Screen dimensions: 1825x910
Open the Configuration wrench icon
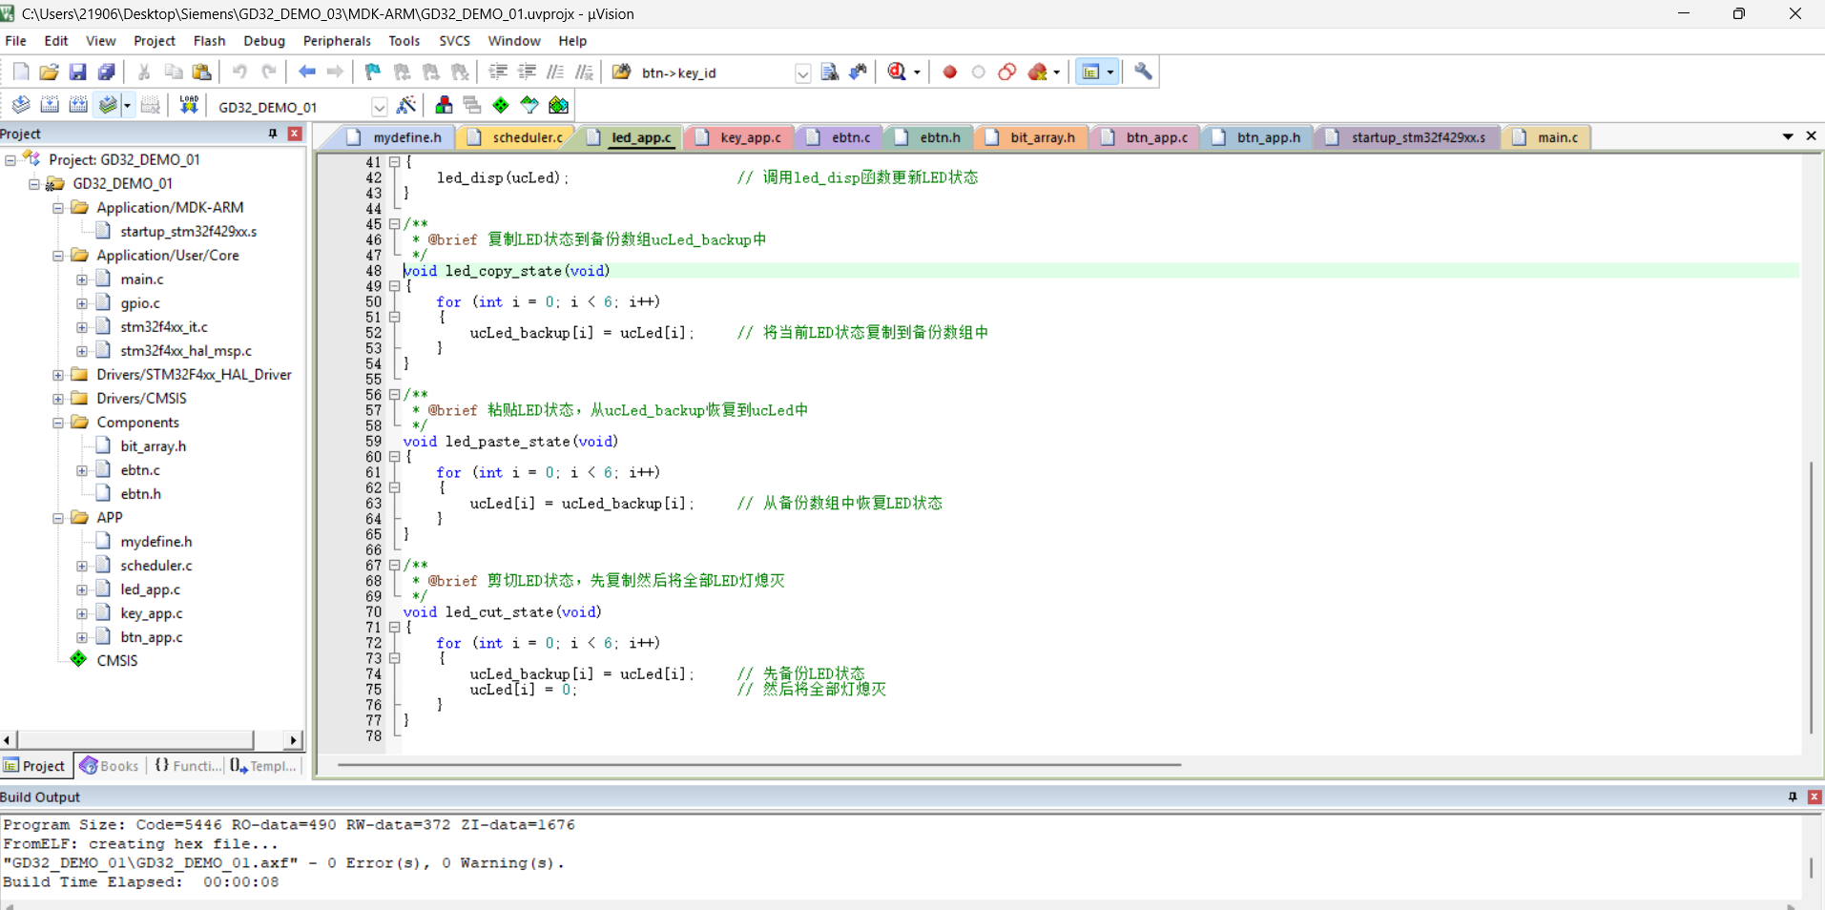(x=1143, y=72)
